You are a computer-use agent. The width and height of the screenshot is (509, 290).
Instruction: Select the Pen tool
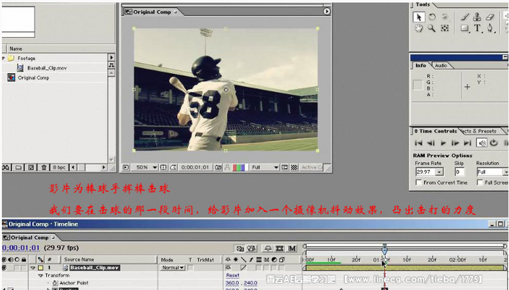coord(490,28)
